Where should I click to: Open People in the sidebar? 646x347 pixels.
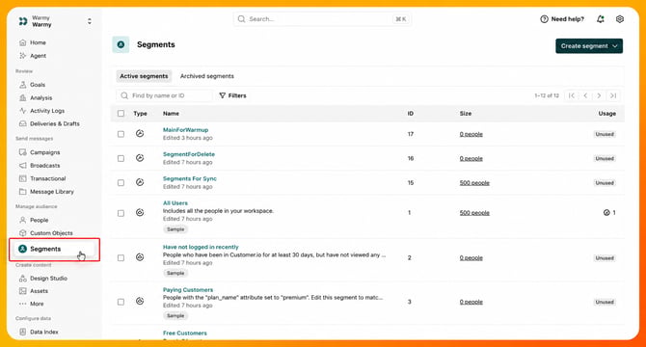[40, 220]
